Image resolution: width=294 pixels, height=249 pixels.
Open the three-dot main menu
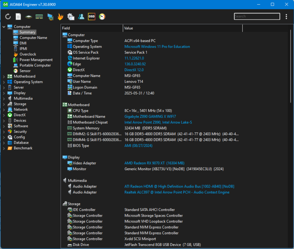pyautogui.click(x=286, y=17)
